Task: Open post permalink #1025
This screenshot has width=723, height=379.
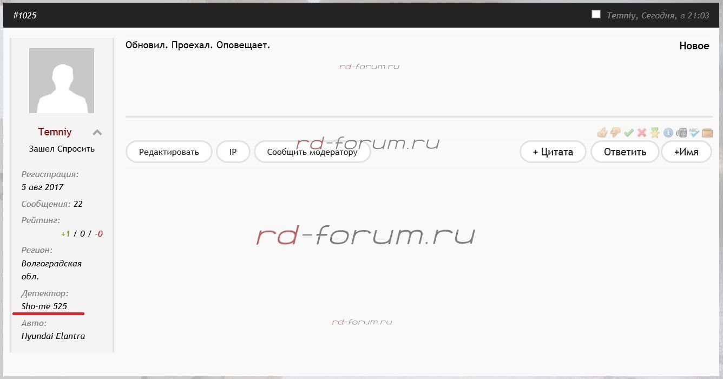Action: coord(25,16)
